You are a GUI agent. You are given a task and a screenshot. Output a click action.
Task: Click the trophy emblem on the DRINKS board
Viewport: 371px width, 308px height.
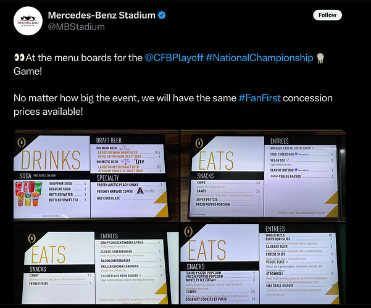pyautogui.click(x=21, y=142)
